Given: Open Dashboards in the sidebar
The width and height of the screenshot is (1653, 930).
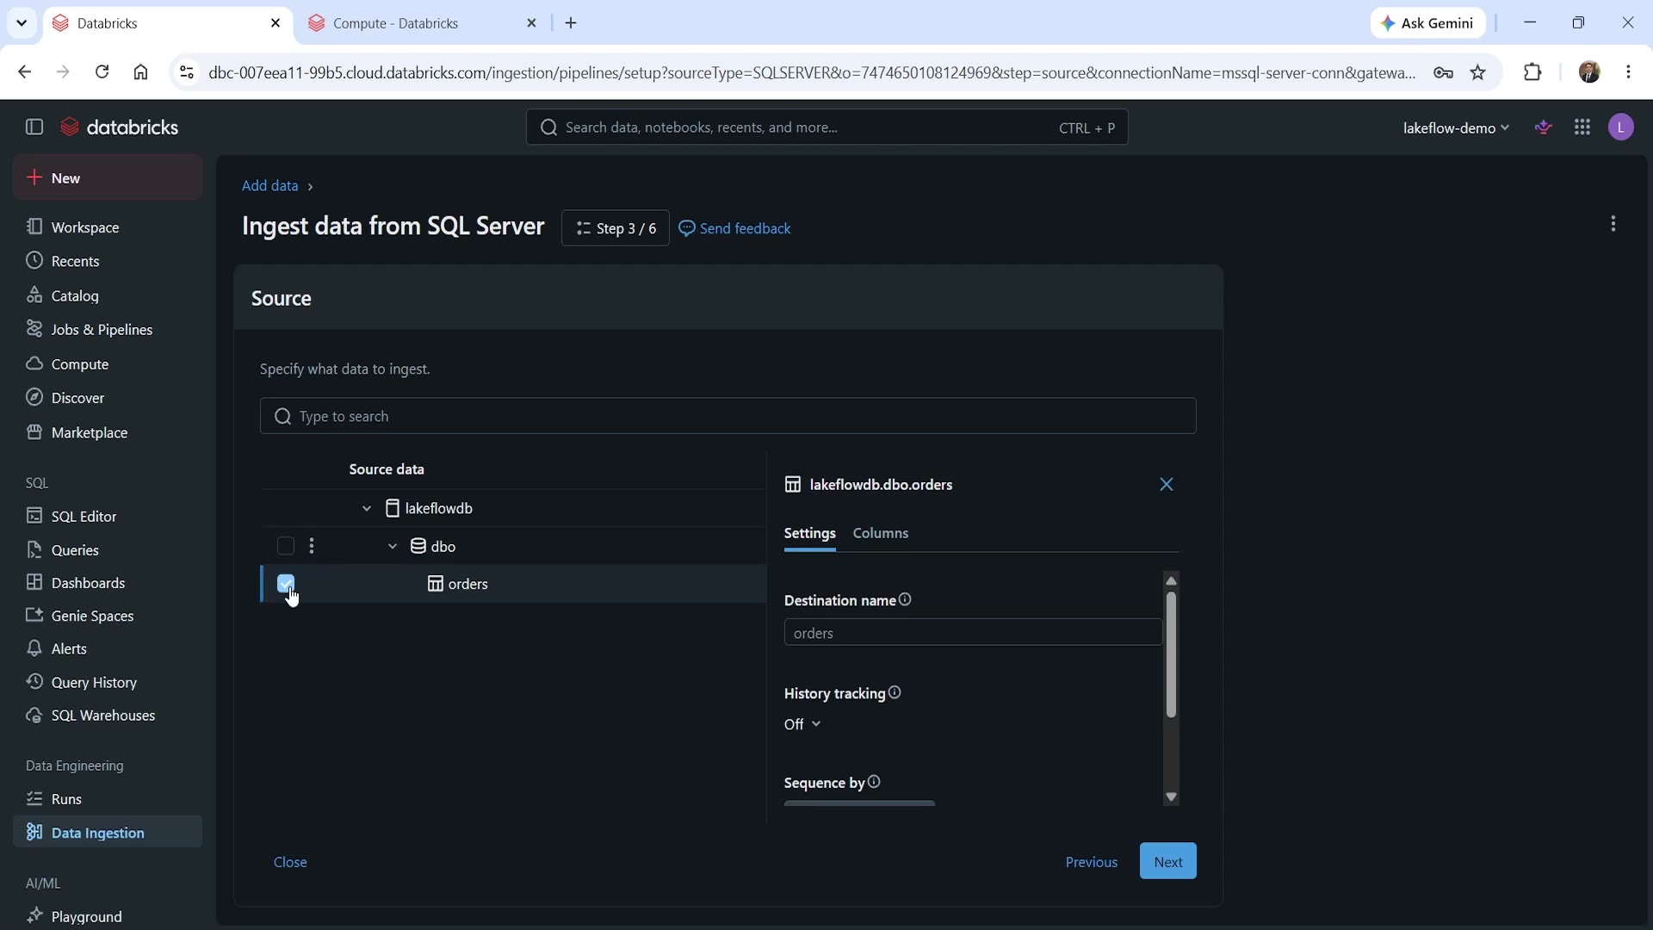Looking at the screenshot, I should point(108,583).
